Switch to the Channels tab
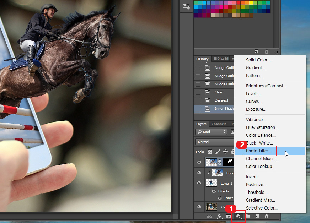Viewport: 310px width, 223px height. click(x=219, y=124)
